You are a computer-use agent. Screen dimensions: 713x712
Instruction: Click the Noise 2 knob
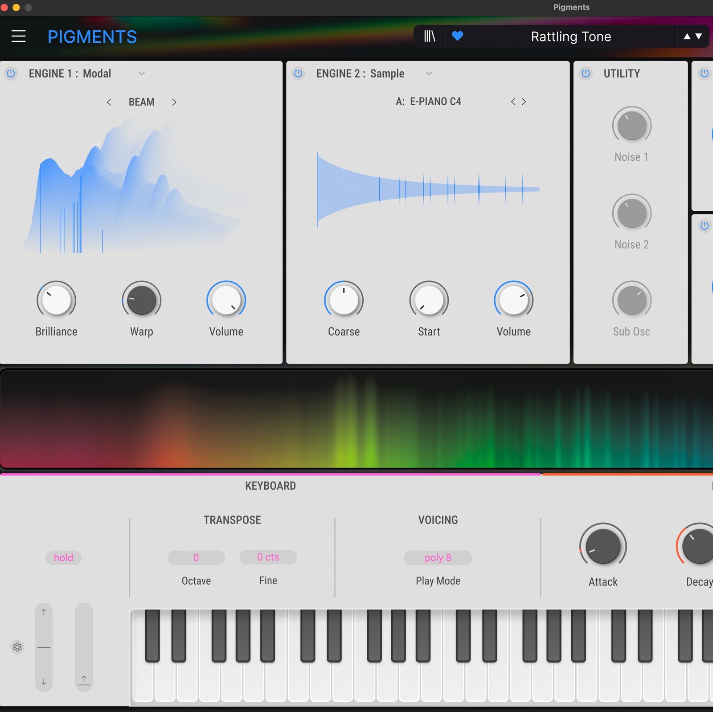pos(632,213)
